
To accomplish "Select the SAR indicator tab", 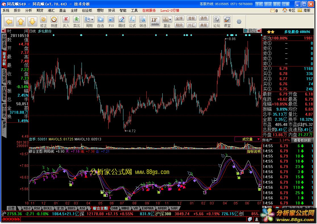I will (x=174, y=208).
